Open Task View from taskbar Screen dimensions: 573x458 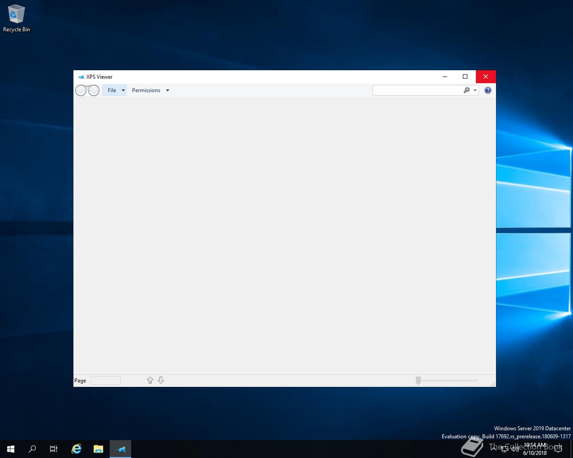(x=54, y=449)
